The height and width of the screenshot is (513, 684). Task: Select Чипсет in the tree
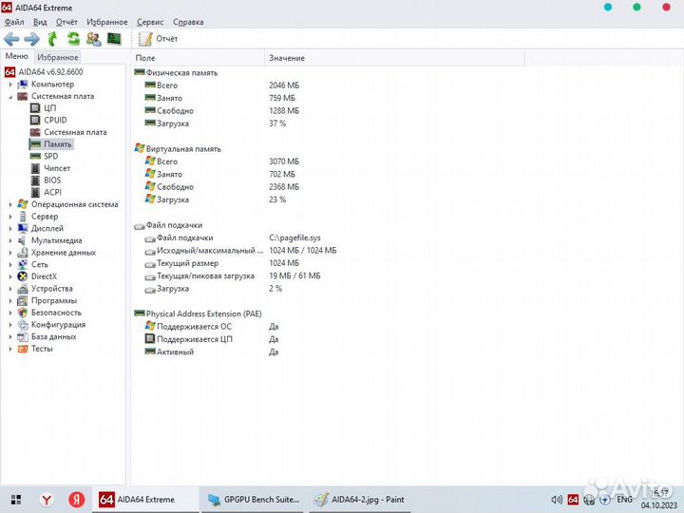pyautogui.click(x=57, y=168)
